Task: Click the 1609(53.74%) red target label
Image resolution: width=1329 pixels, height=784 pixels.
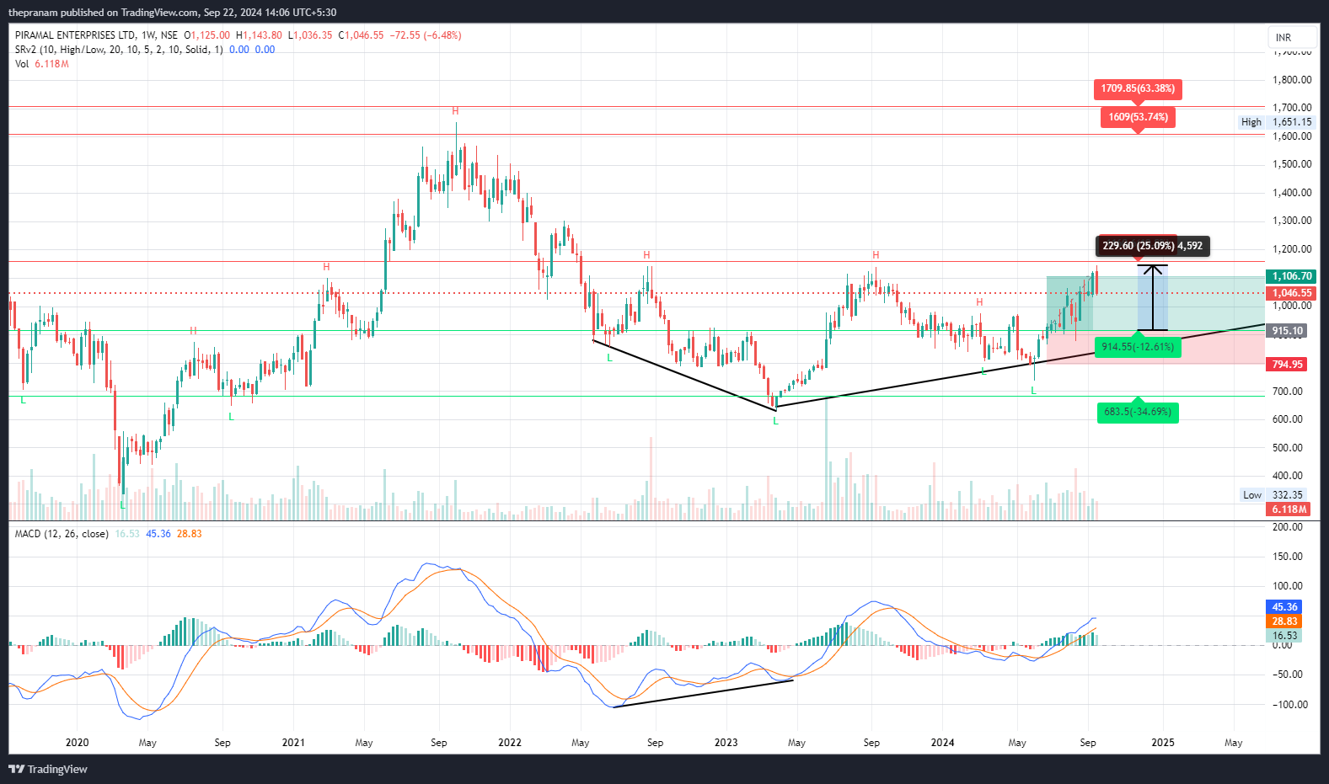Action: (1138, 117)
